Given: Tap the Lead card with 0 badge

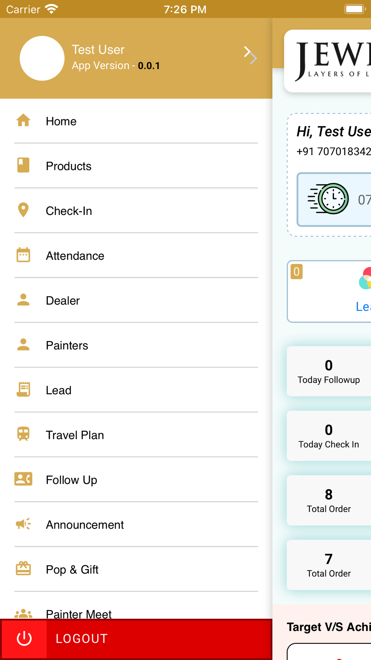Looking at the screenshot, I should point(329,291).
